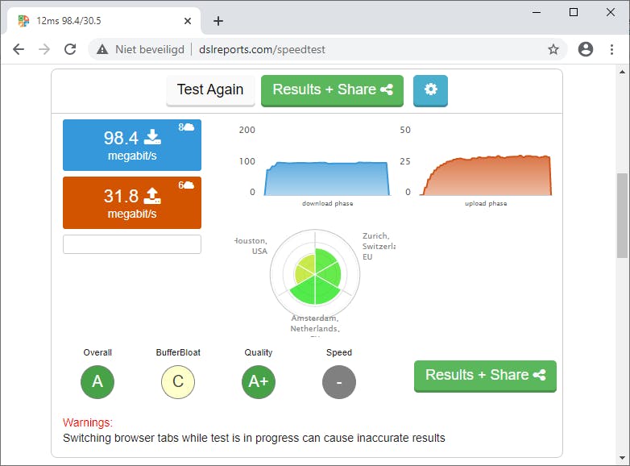Open Results + Share at top

click(x=332, y=90)
